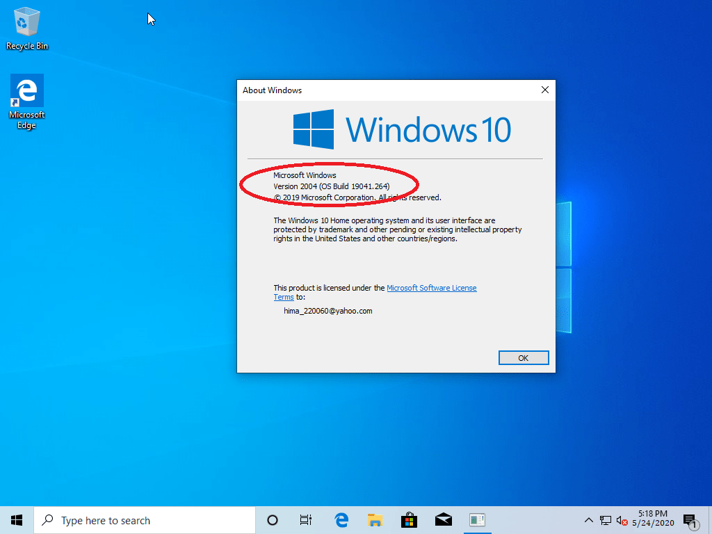This screenshot has height=534, width=712.
Task: Click the 'Microsoft Windows' text line
Action: pos(305,175)
